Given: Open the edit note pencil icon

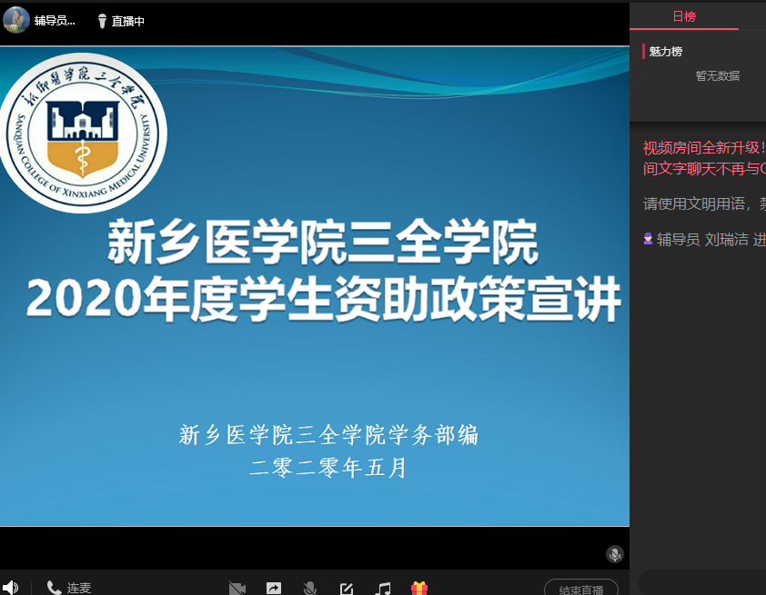Looking at the screenshot, I should pos(347,589).
